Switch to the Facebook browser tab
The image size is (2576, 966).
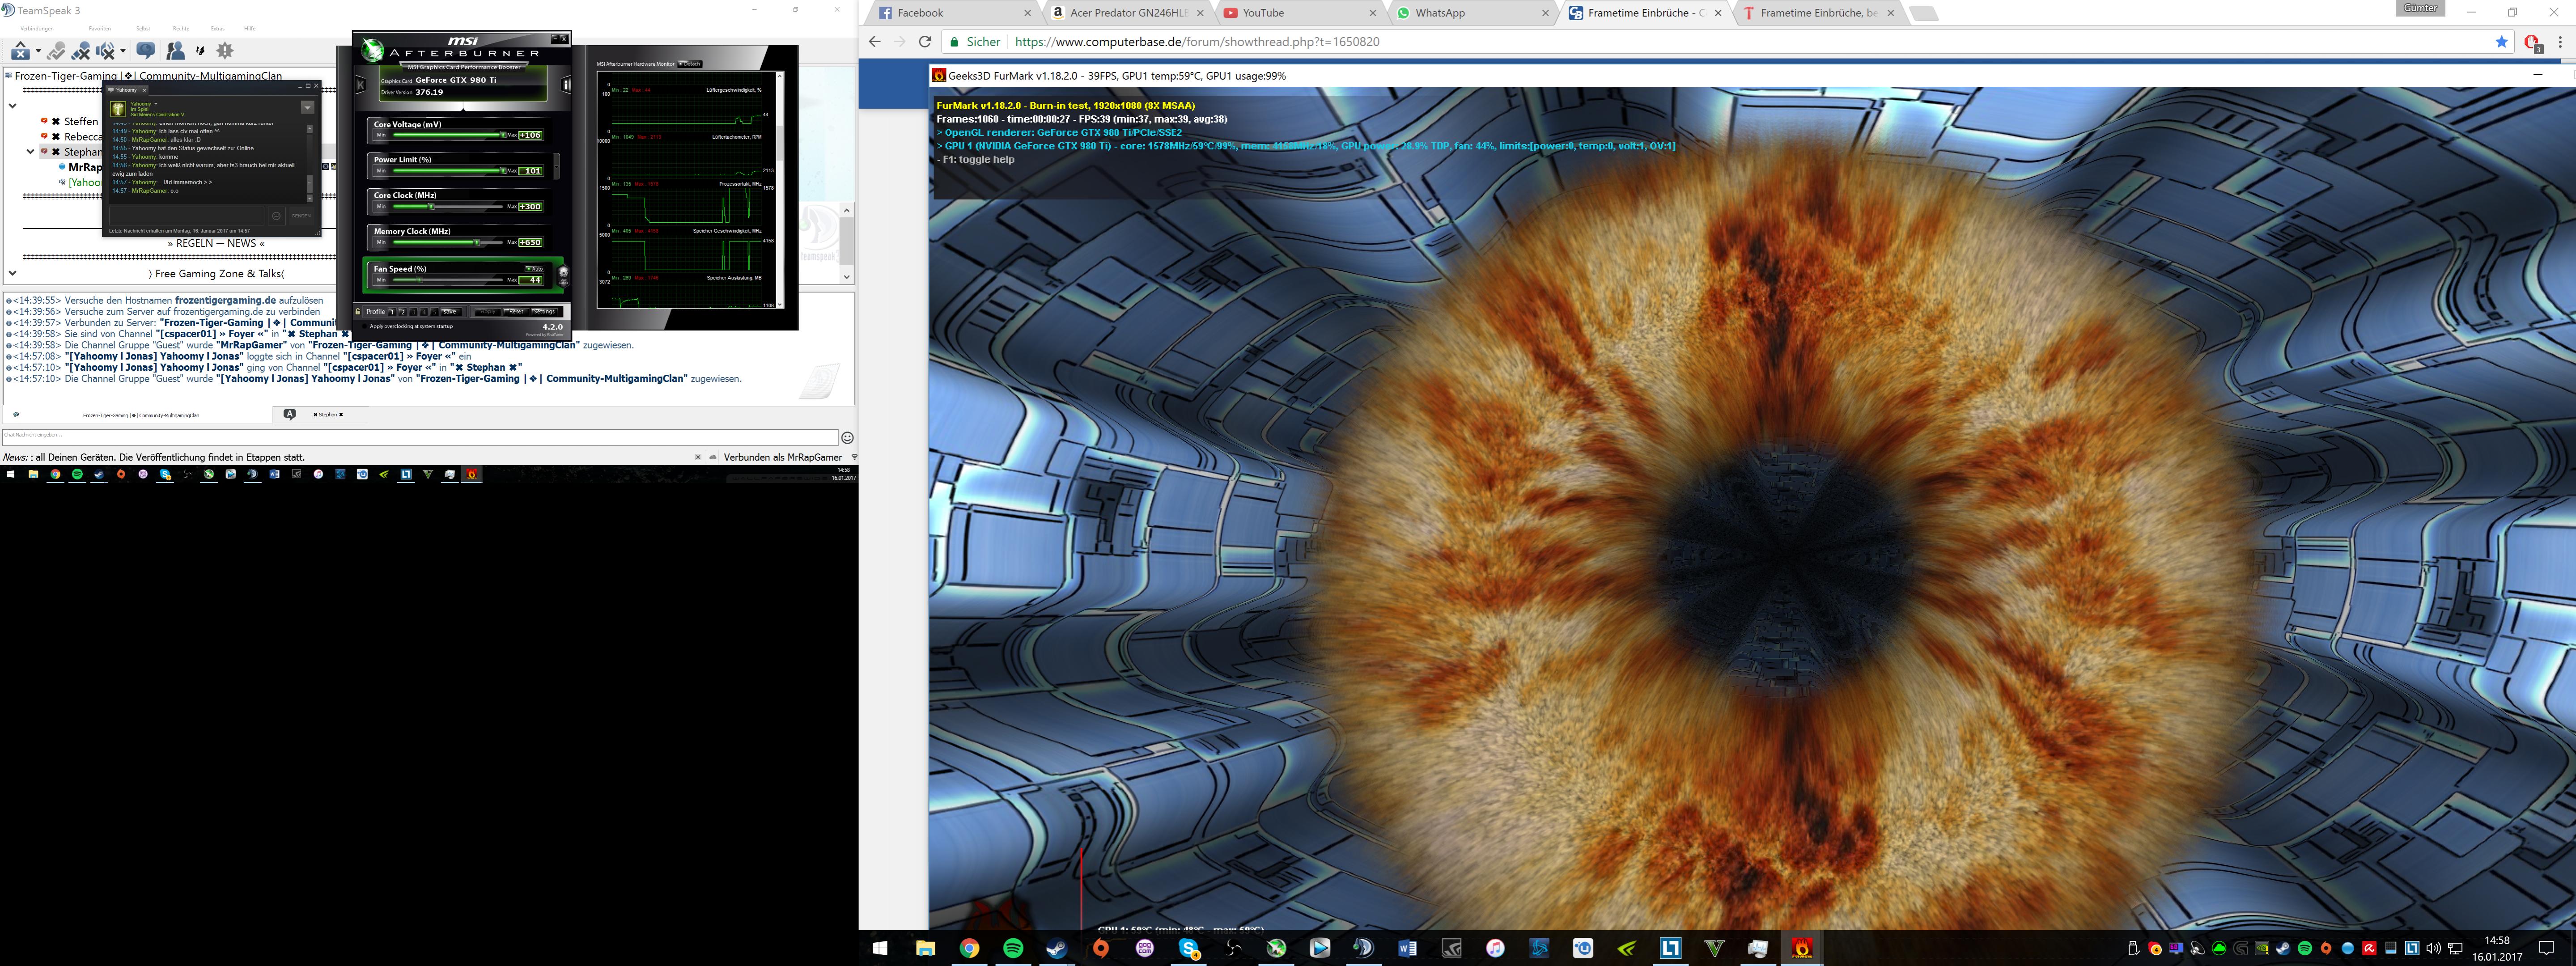click(954, 13)
